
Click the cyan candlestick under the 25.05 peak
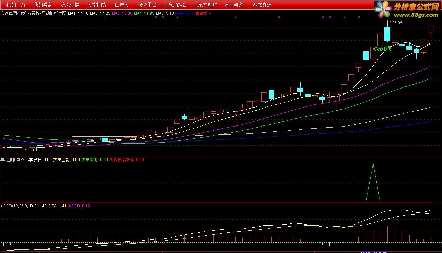coord(387,34)
